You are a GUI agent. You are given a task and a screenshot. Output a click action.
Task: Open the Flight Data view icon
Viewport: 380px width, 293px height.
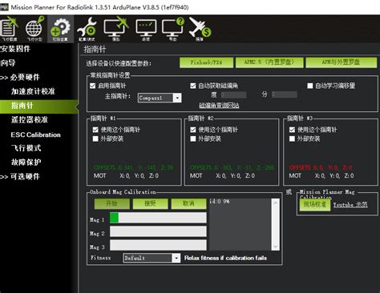pyautogui.click(x=10, y=29)
